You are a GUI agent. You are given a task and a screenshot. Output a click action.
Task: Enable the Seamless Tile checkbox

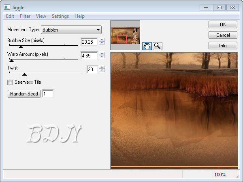point(10,82)
